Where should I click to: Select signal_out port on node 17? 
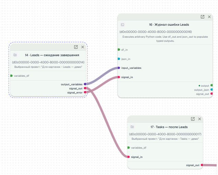click(202, 165)
